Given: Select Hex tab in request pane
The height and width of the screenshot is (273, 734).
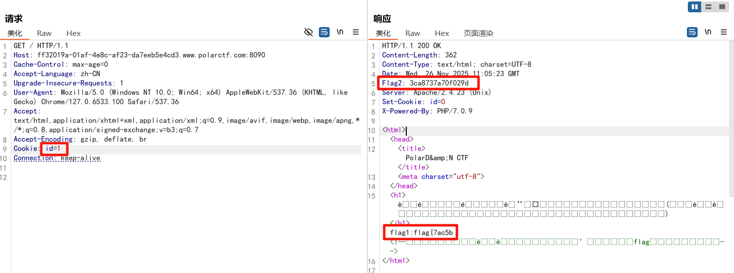Looking at the screenshot, I should click(x=74, y=33).
